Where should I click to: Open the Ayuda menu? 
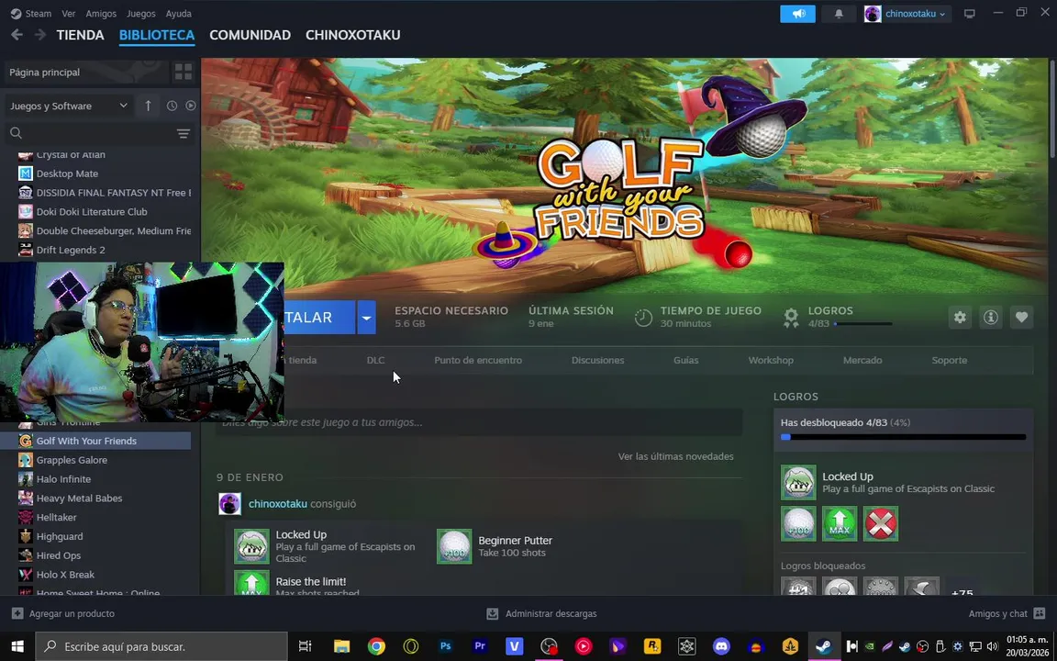pyautogui.click(x=179, y=14)
